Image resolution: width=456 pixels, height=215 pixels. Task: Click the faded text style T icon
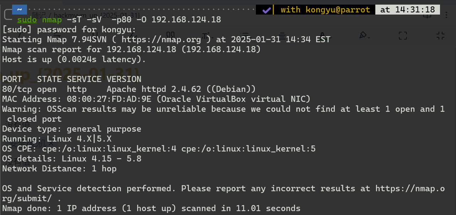pos(205,35)
